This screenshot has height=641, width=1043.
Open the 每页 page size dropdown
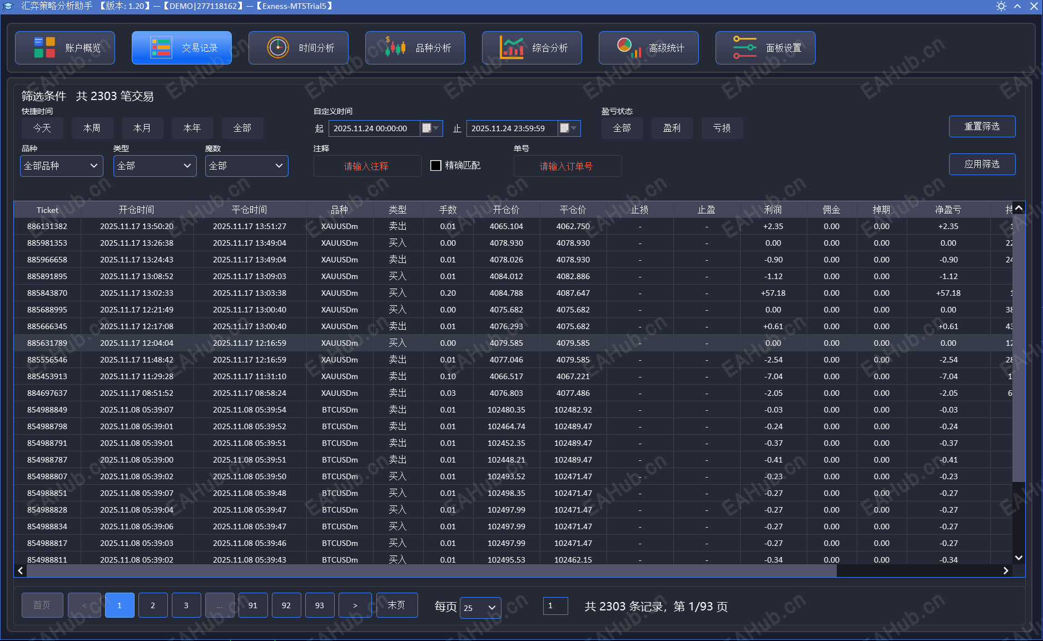point(480,608)
